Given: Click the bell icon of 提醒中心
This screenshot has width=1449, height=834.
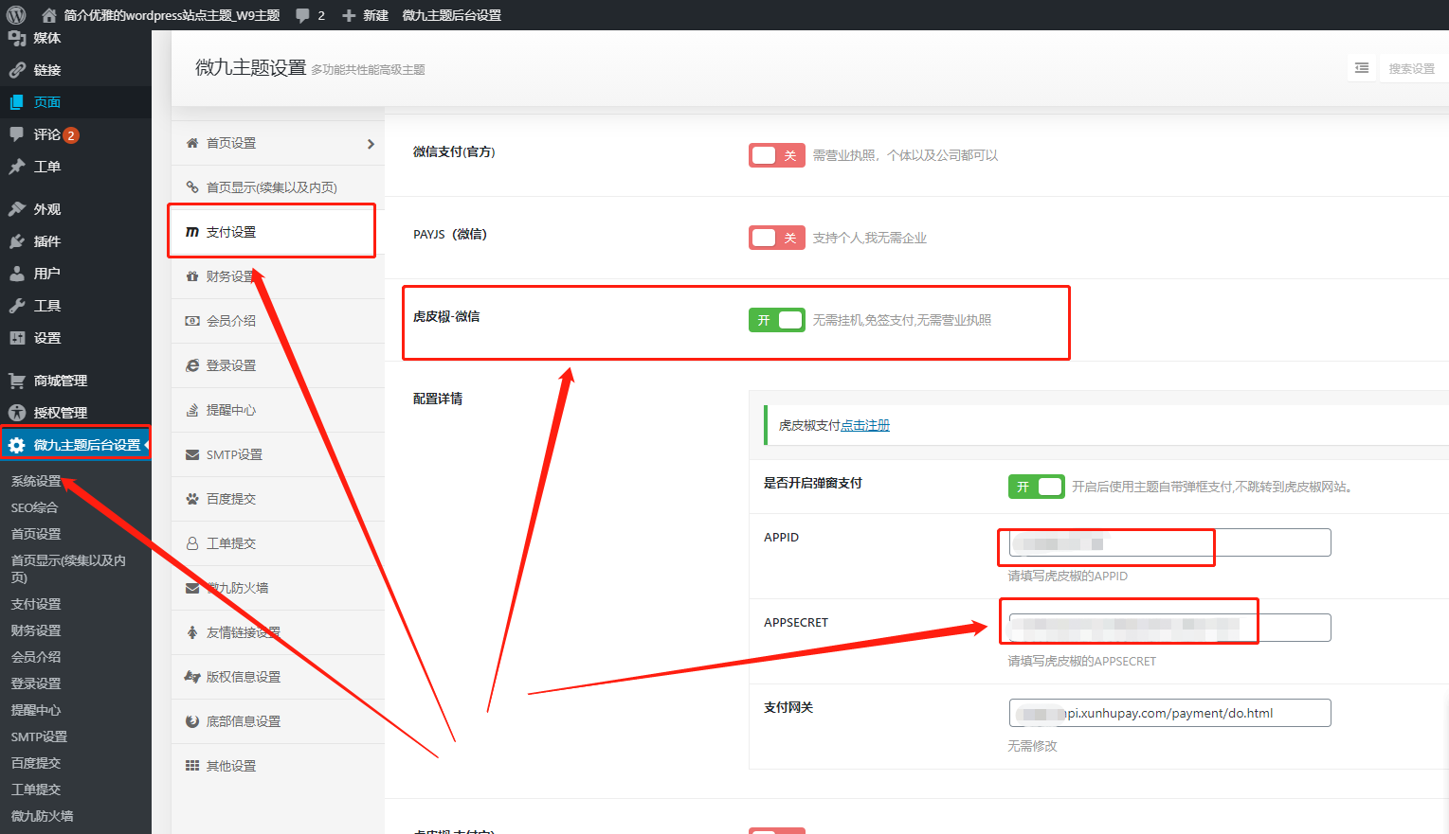Looking at the screenshot, I should [192, 410].
